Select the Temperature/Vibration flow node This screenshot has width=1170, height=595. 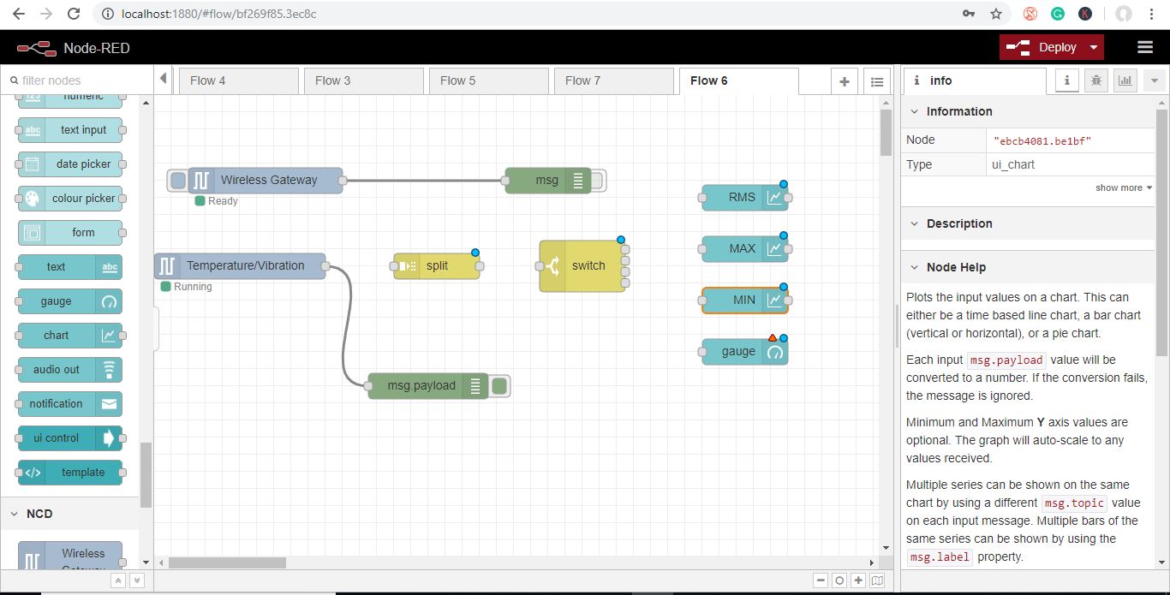[x=240, y=266]
